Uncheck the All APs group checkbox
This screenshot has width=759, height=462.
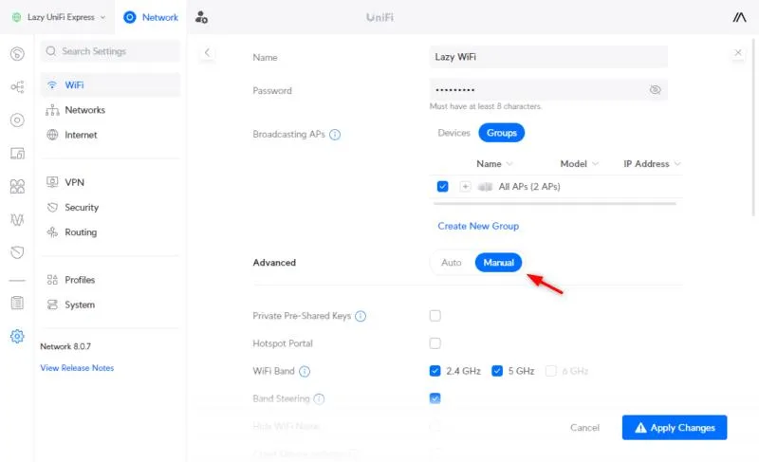point(442,187)
